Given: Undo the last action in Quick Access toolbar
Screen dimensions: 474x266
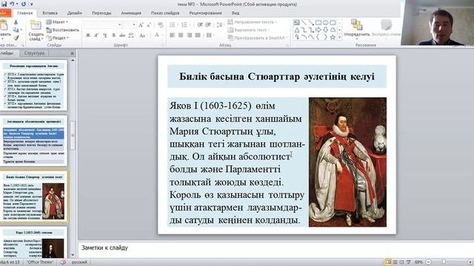Looking at the screenshot, I should 12,4.
